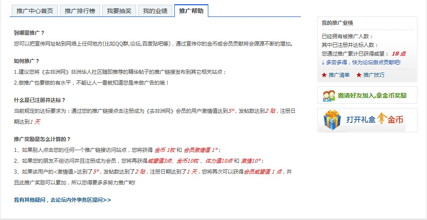
Task: Click the red 1 天 requirement under 什么是已注册并达标
Action: 35,122
